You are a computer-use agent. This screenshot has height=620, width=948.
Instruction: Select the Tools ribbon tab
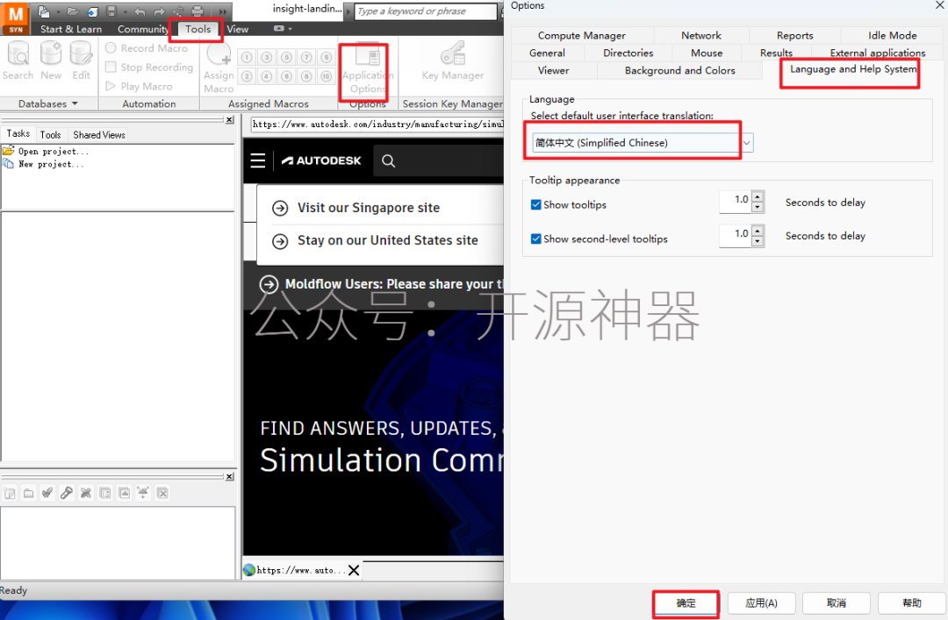[x=198, y=29]
